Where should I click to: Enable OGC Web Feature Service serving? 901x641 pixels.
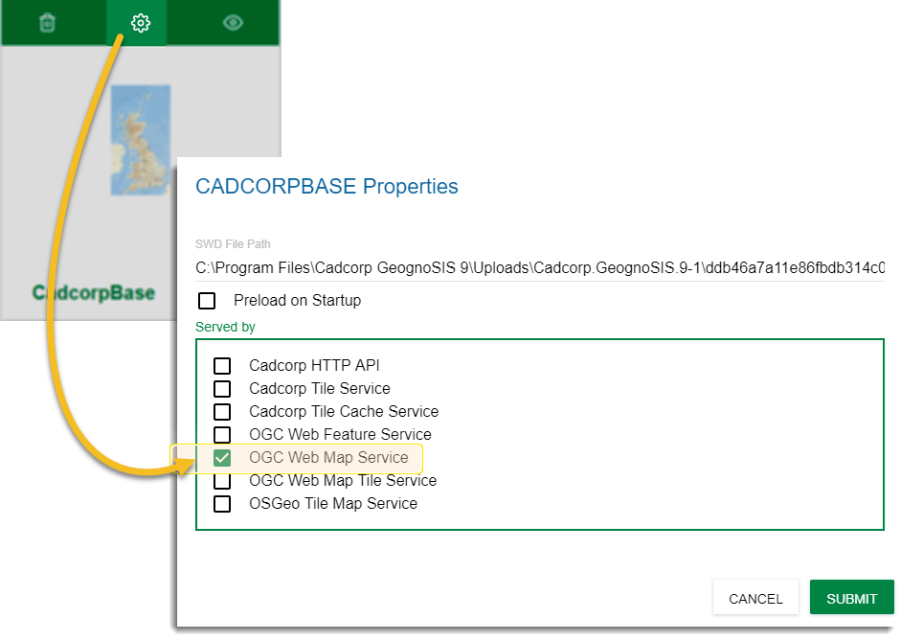(x=222, y=434)
